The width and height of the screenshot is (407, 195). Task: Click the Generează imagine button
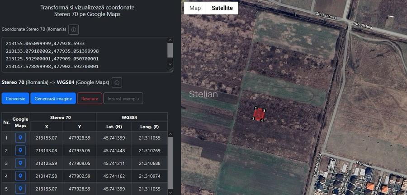[x=53, y=98]
